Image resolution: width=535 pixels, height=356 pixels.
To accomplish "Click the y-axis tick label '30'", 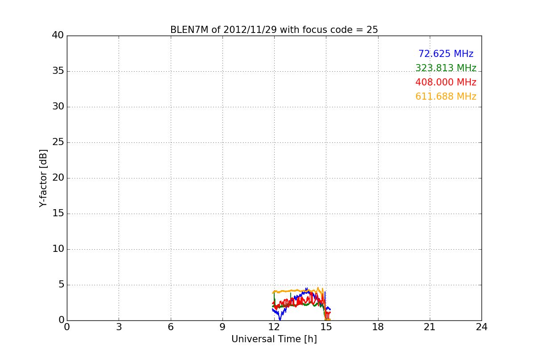I will coord(58,107).
